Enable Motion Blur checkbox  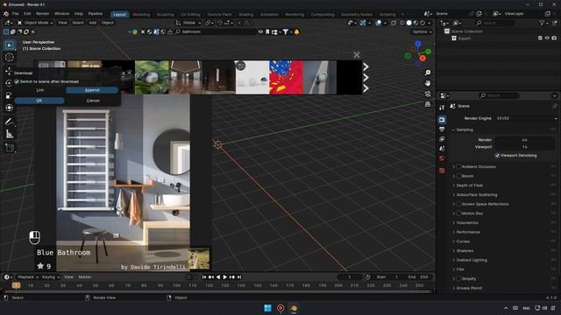click(x=458, y=213)
